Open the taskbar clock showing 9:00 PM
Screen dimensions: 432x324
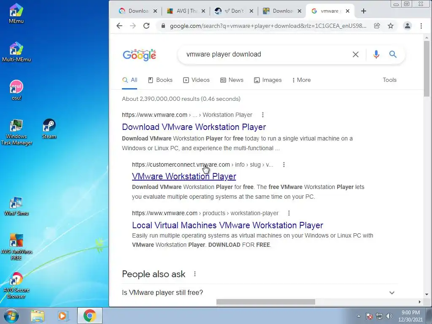pyautogui.click(x=410, y=316)
